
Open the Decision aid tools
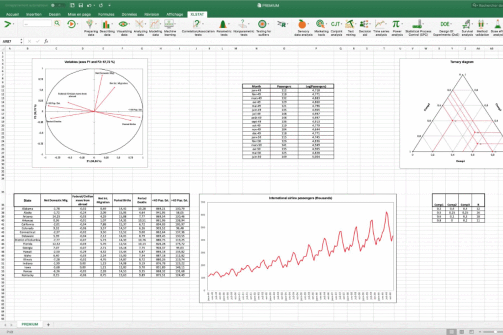click(x=365, y=28)
